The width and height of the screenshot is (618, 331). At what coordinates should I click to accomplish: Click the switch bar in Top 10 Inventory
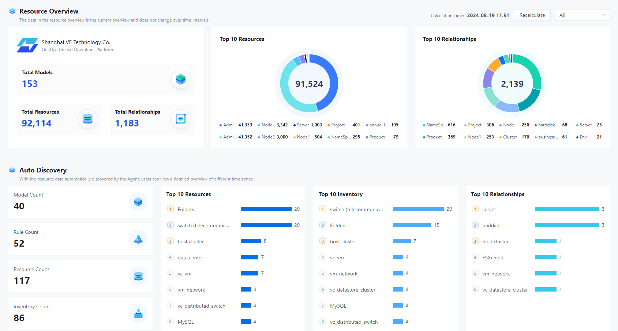click(418, 209)
